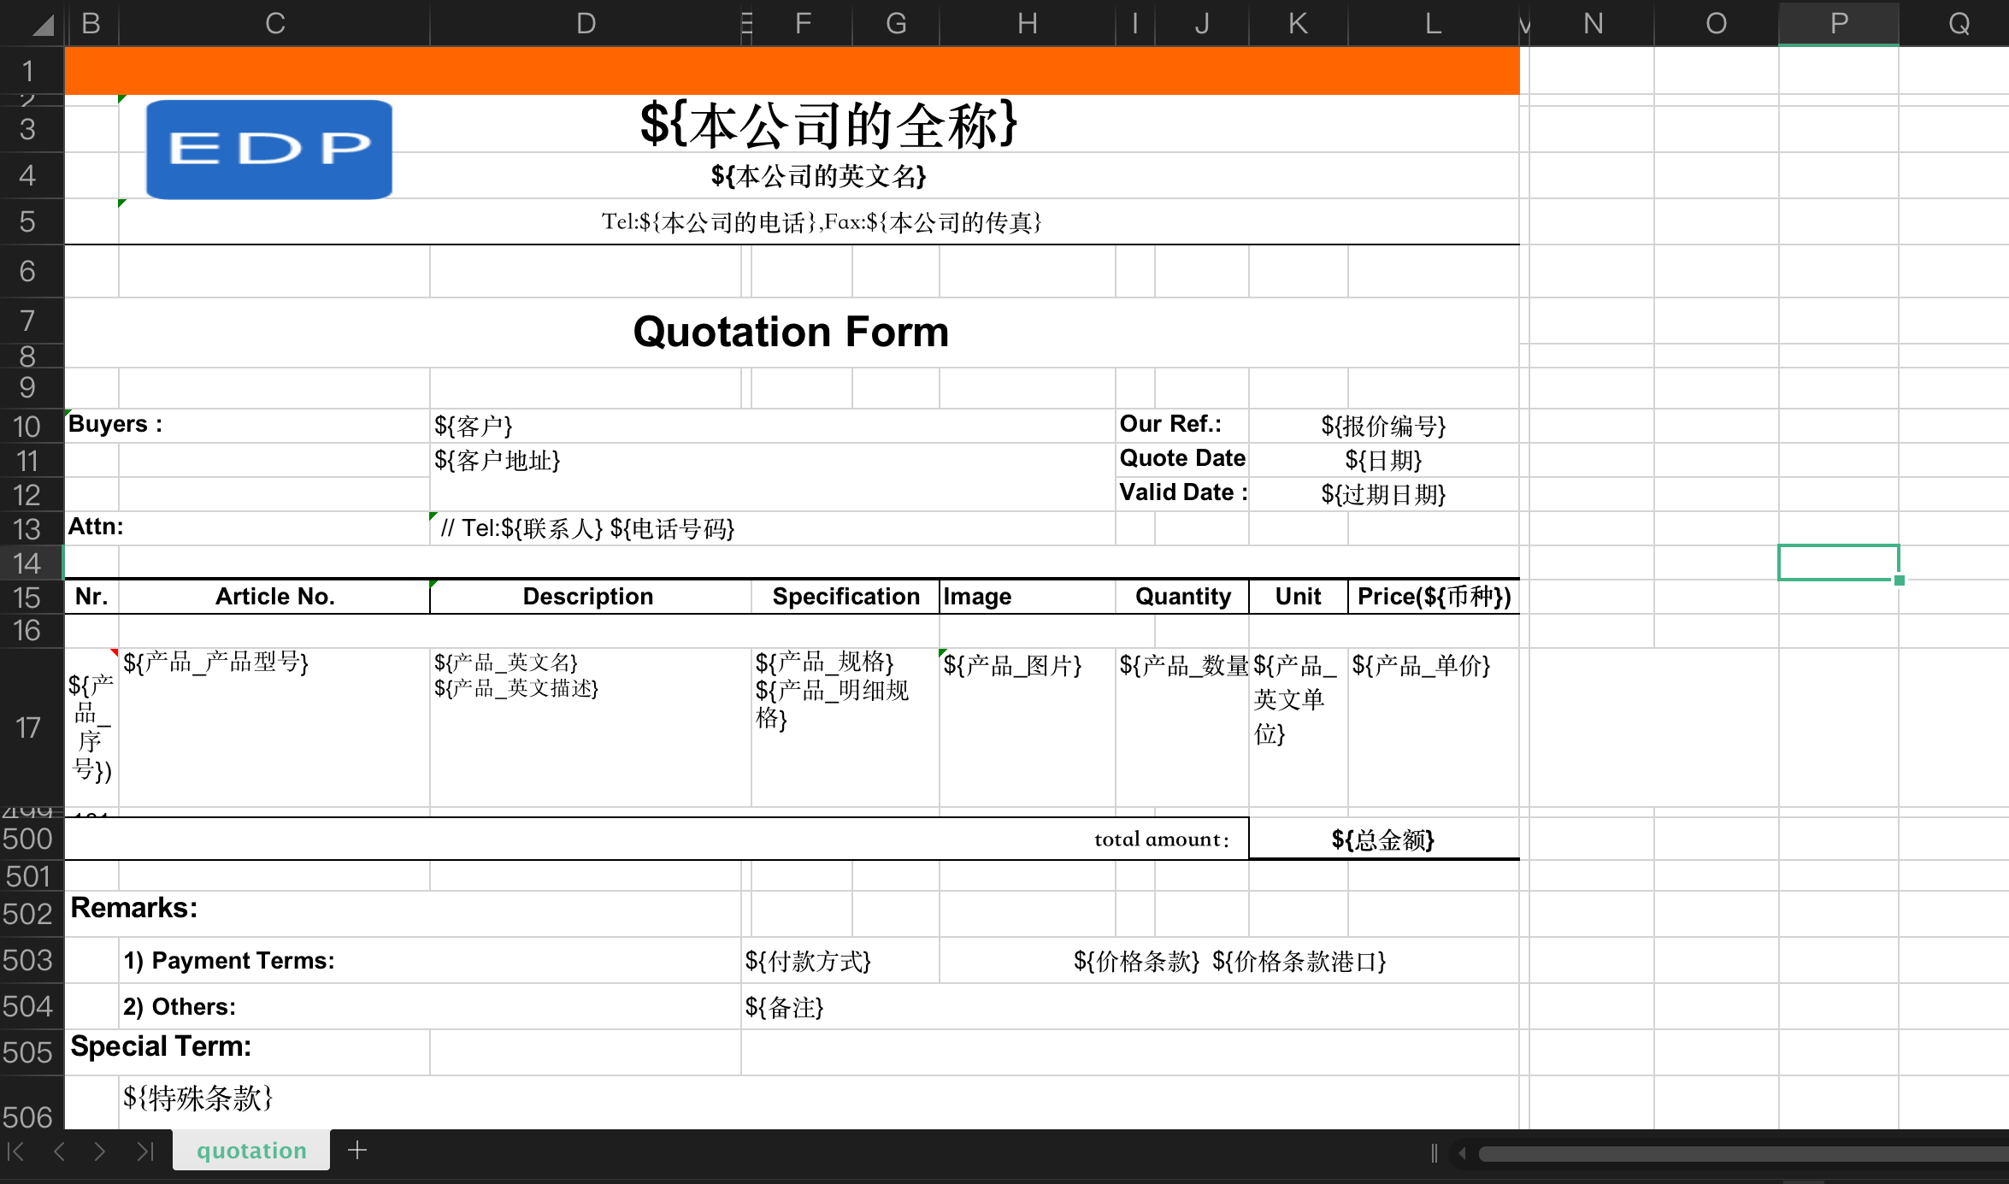2009x1184 pixels.
Task: Click the Quotation Form title cell
Action: click(x=792, y=332)
